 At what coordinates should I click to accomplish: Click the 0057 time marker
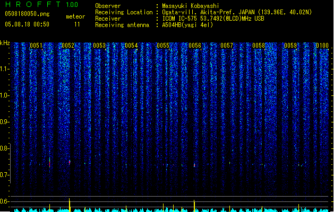tap(227, 46)
